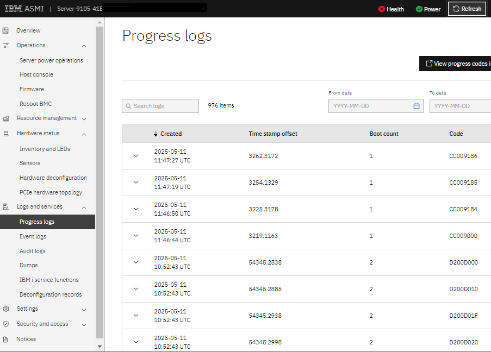Viewport: 491px width, 352px height.
Task: Open the Dumps page
Action: [28, 265]
